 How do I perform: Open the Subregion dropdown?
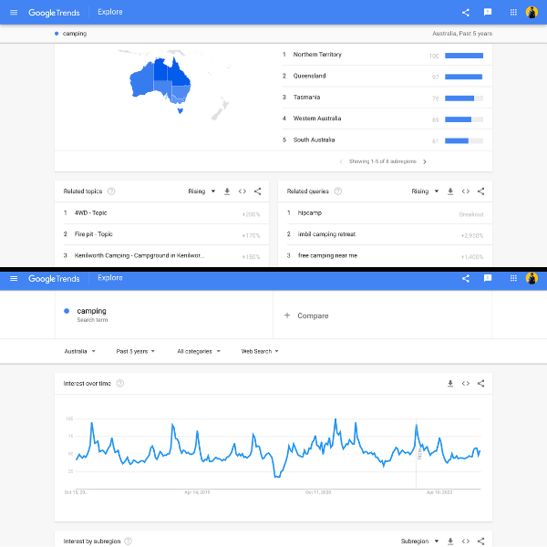tap(419, 541)
